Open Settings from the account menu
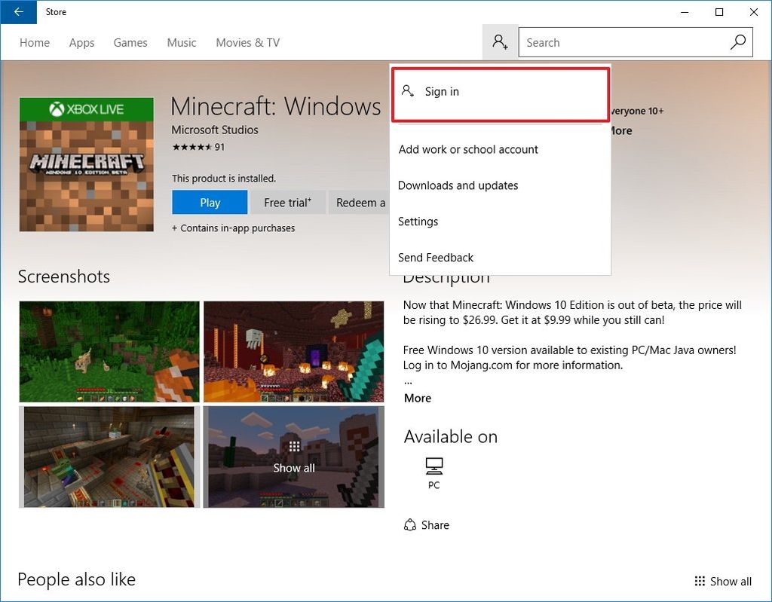 (418, 222)
